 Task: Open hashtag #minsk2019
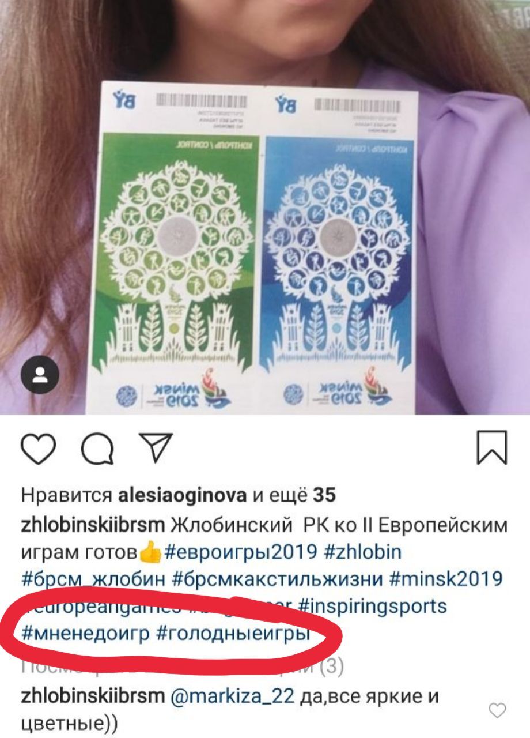pos(446,579)
